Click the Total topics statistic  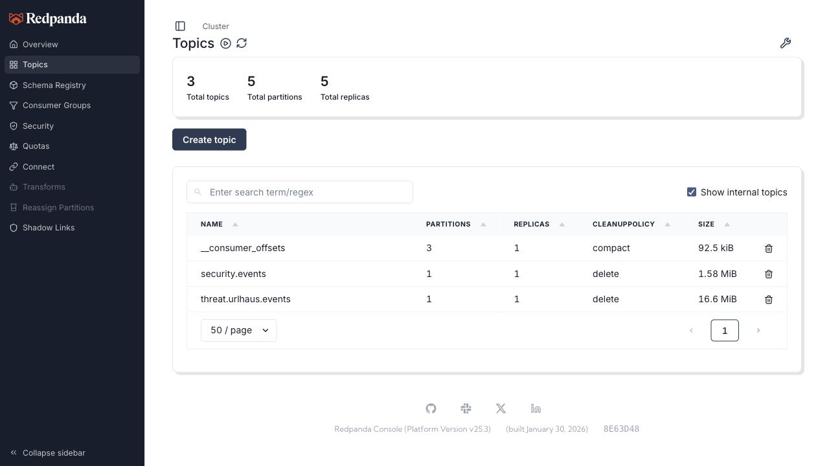coord(208,89)
